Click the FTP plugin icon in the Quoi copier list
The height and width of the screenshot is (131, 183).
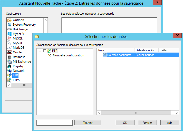(x=9, y=75)
